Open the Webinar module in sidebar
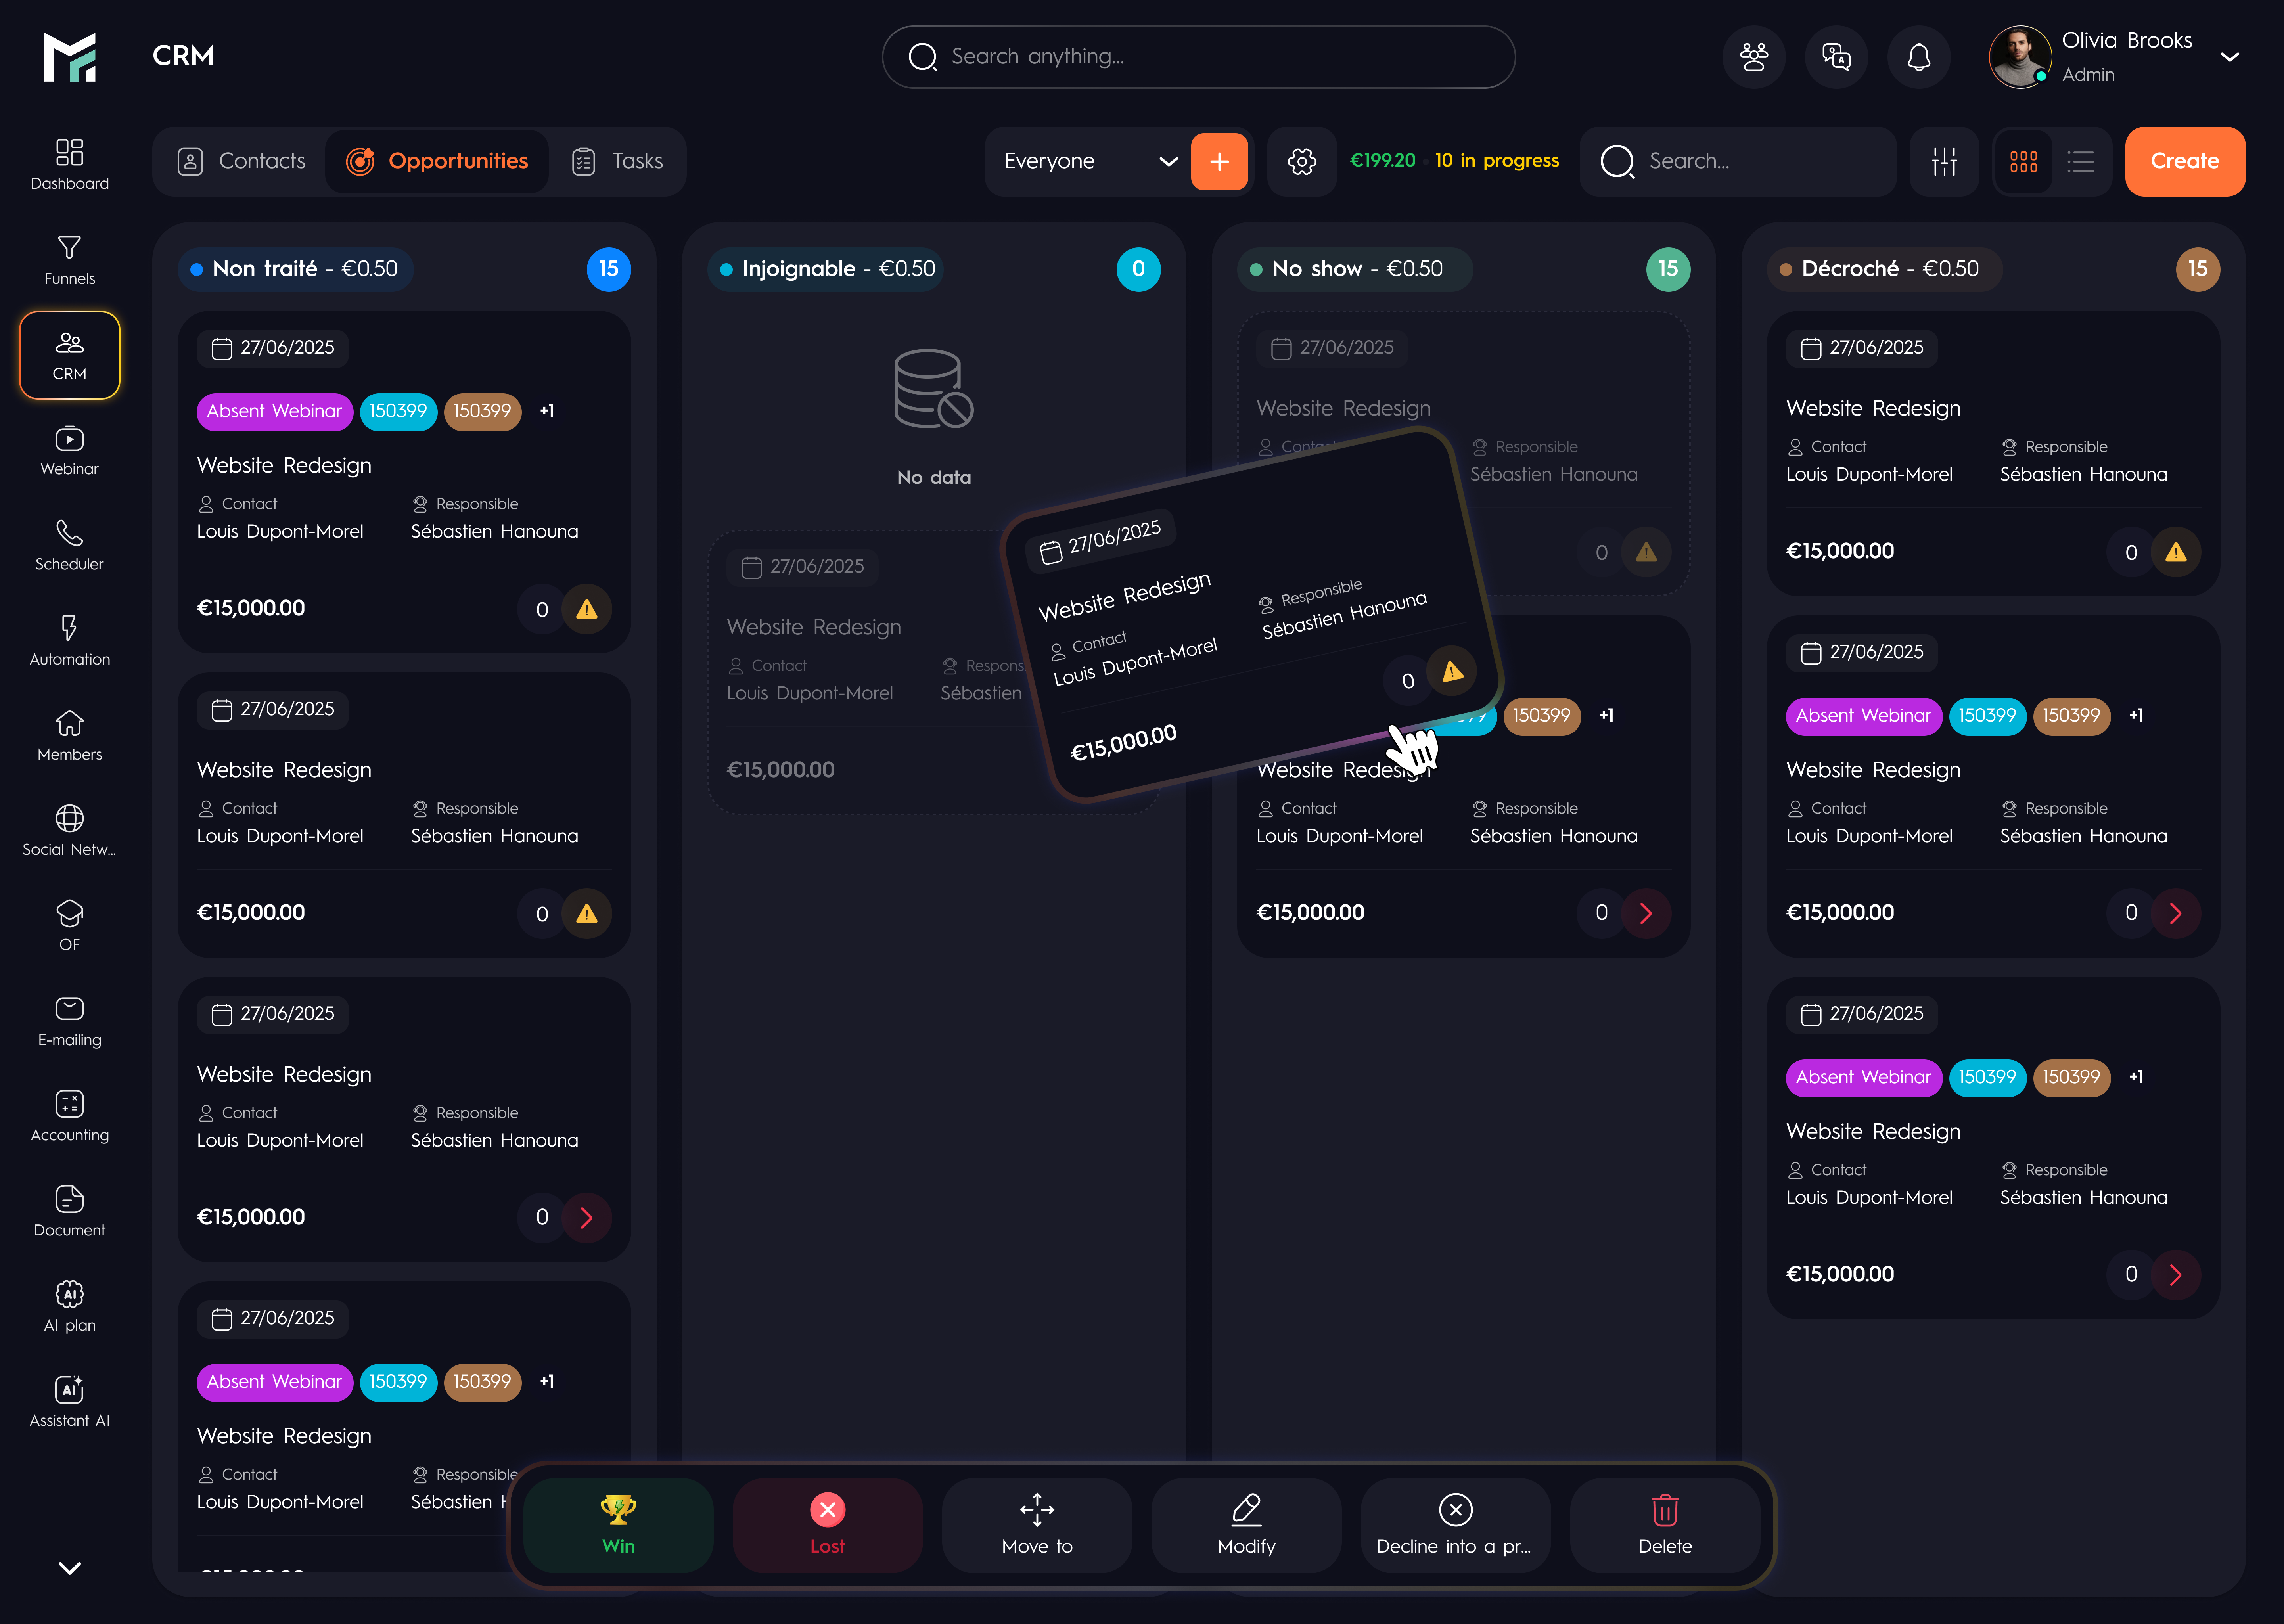The height and width of the screenshot is (1624, 2284). pos(69,450)
